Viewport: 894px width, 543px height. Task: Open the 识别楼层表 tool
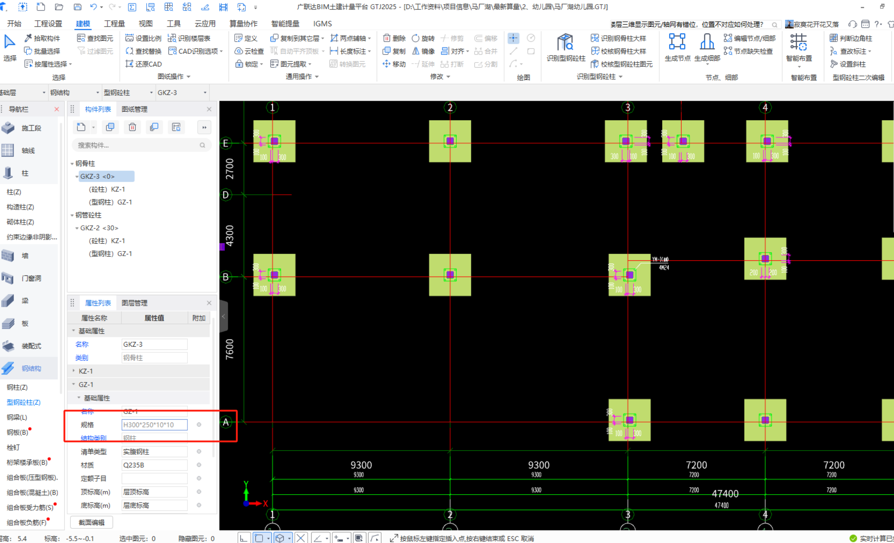[x=189, y=38]
